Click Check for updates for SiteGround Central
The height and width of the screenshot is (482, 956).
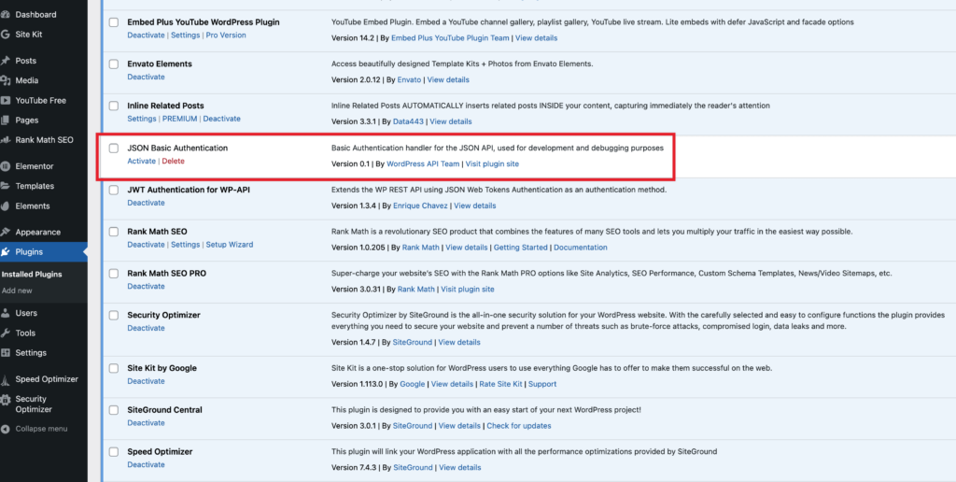[519, 426]
